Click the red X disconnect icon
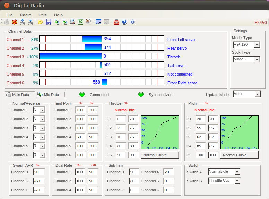 pos(15,22)
